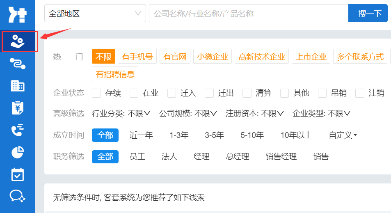
Task: Open the chat bubble icon in sidebar
Action: coord(18,196)
